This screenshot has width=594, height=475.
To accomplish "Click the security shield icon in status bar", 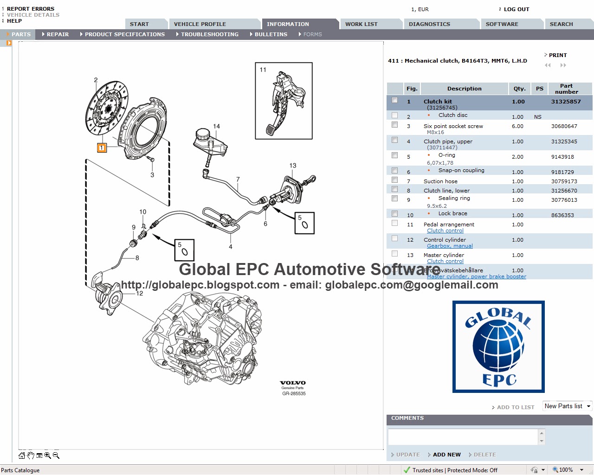I will pos(534,470).
